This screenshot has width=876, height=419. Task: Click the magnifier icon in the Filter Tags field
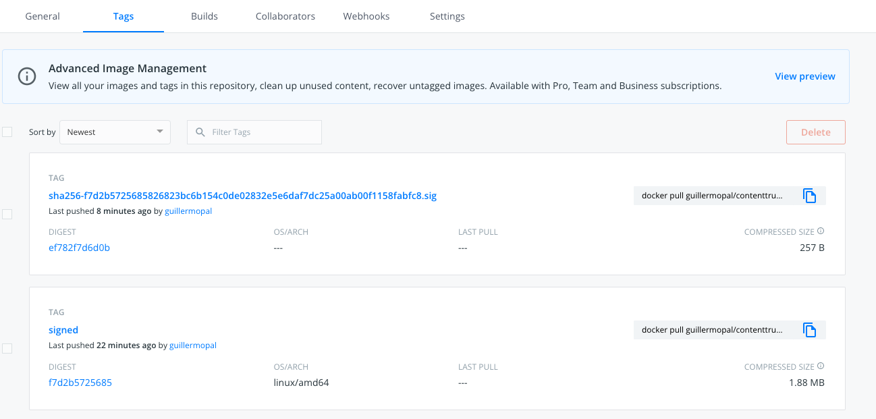[200, 132]
